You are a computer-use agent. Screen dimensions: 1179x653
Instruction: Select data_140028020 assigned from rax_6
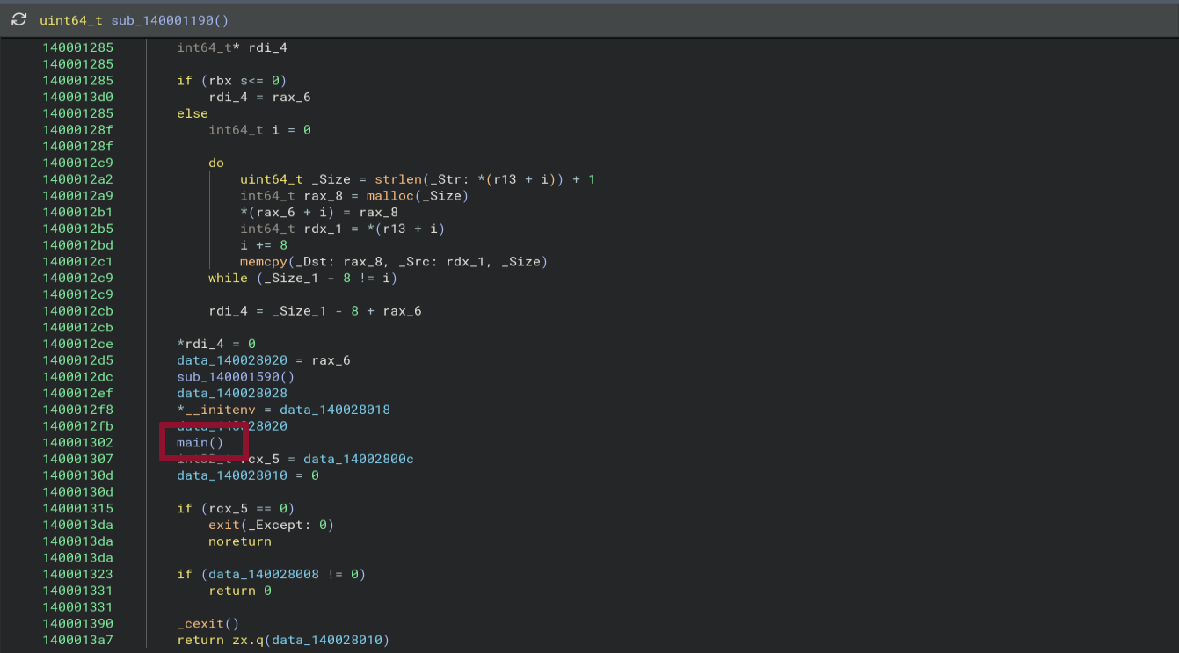click(x=232, y=360)
